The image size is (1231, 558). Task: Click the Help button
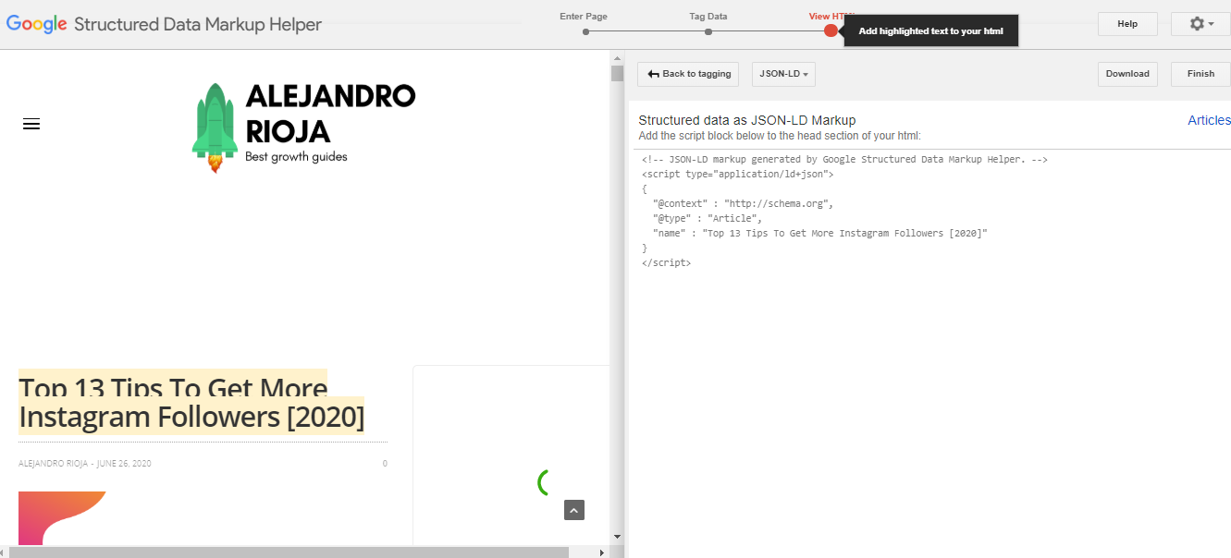(1127, 24)
